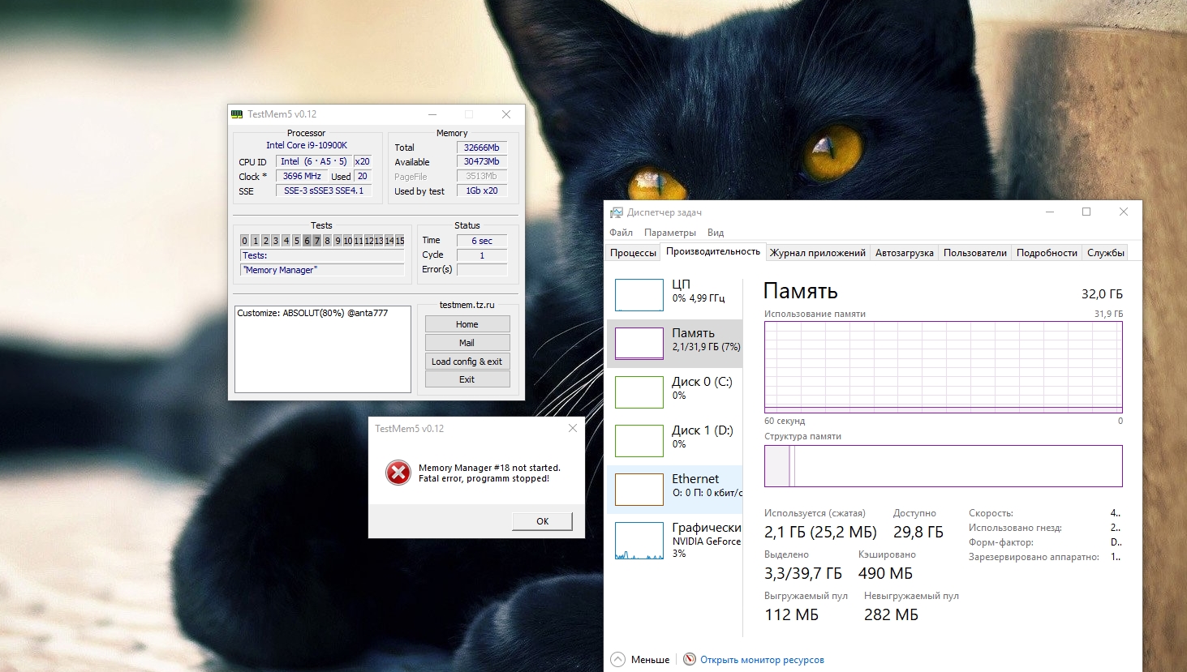Click the PageFile field "3513Mb"
This screenshot has width=1187, height=672.
482,176
